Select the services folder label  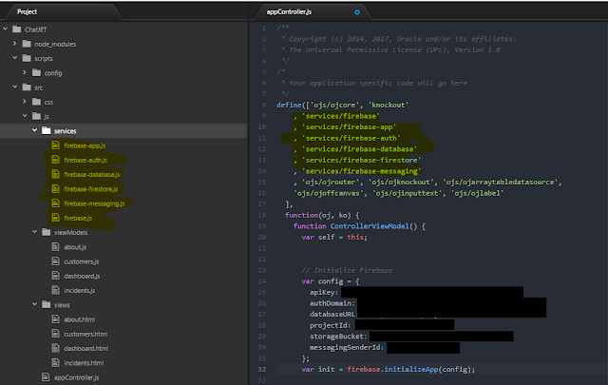tap(66, 131)
